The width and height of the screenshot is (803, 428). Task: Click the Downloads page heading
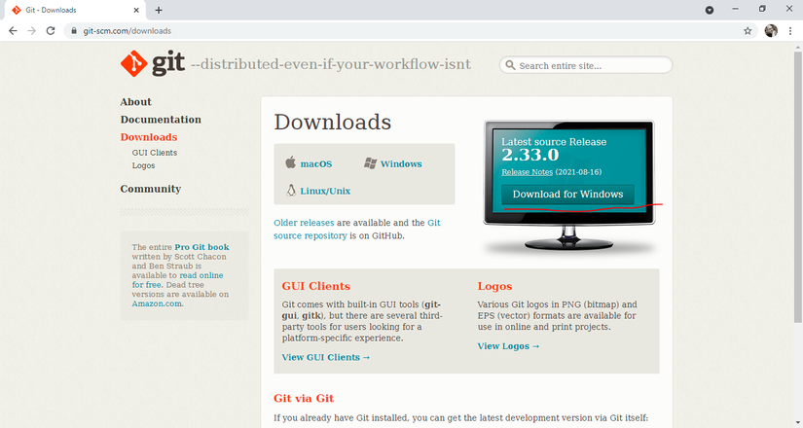coord(332,123)
